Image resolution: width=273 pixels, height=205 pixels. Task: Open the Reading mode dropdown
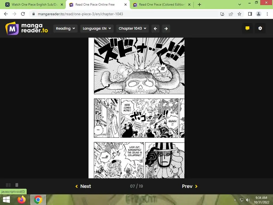(x=65, y=28)
